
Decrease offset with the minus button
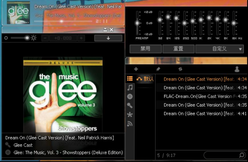pyautogui.click(x=45, y=38)
